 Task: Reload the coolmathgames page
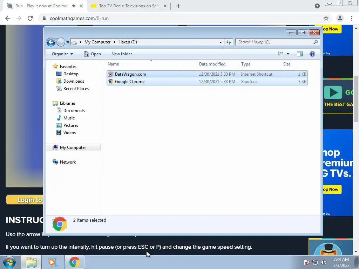(x=30, y=18)
